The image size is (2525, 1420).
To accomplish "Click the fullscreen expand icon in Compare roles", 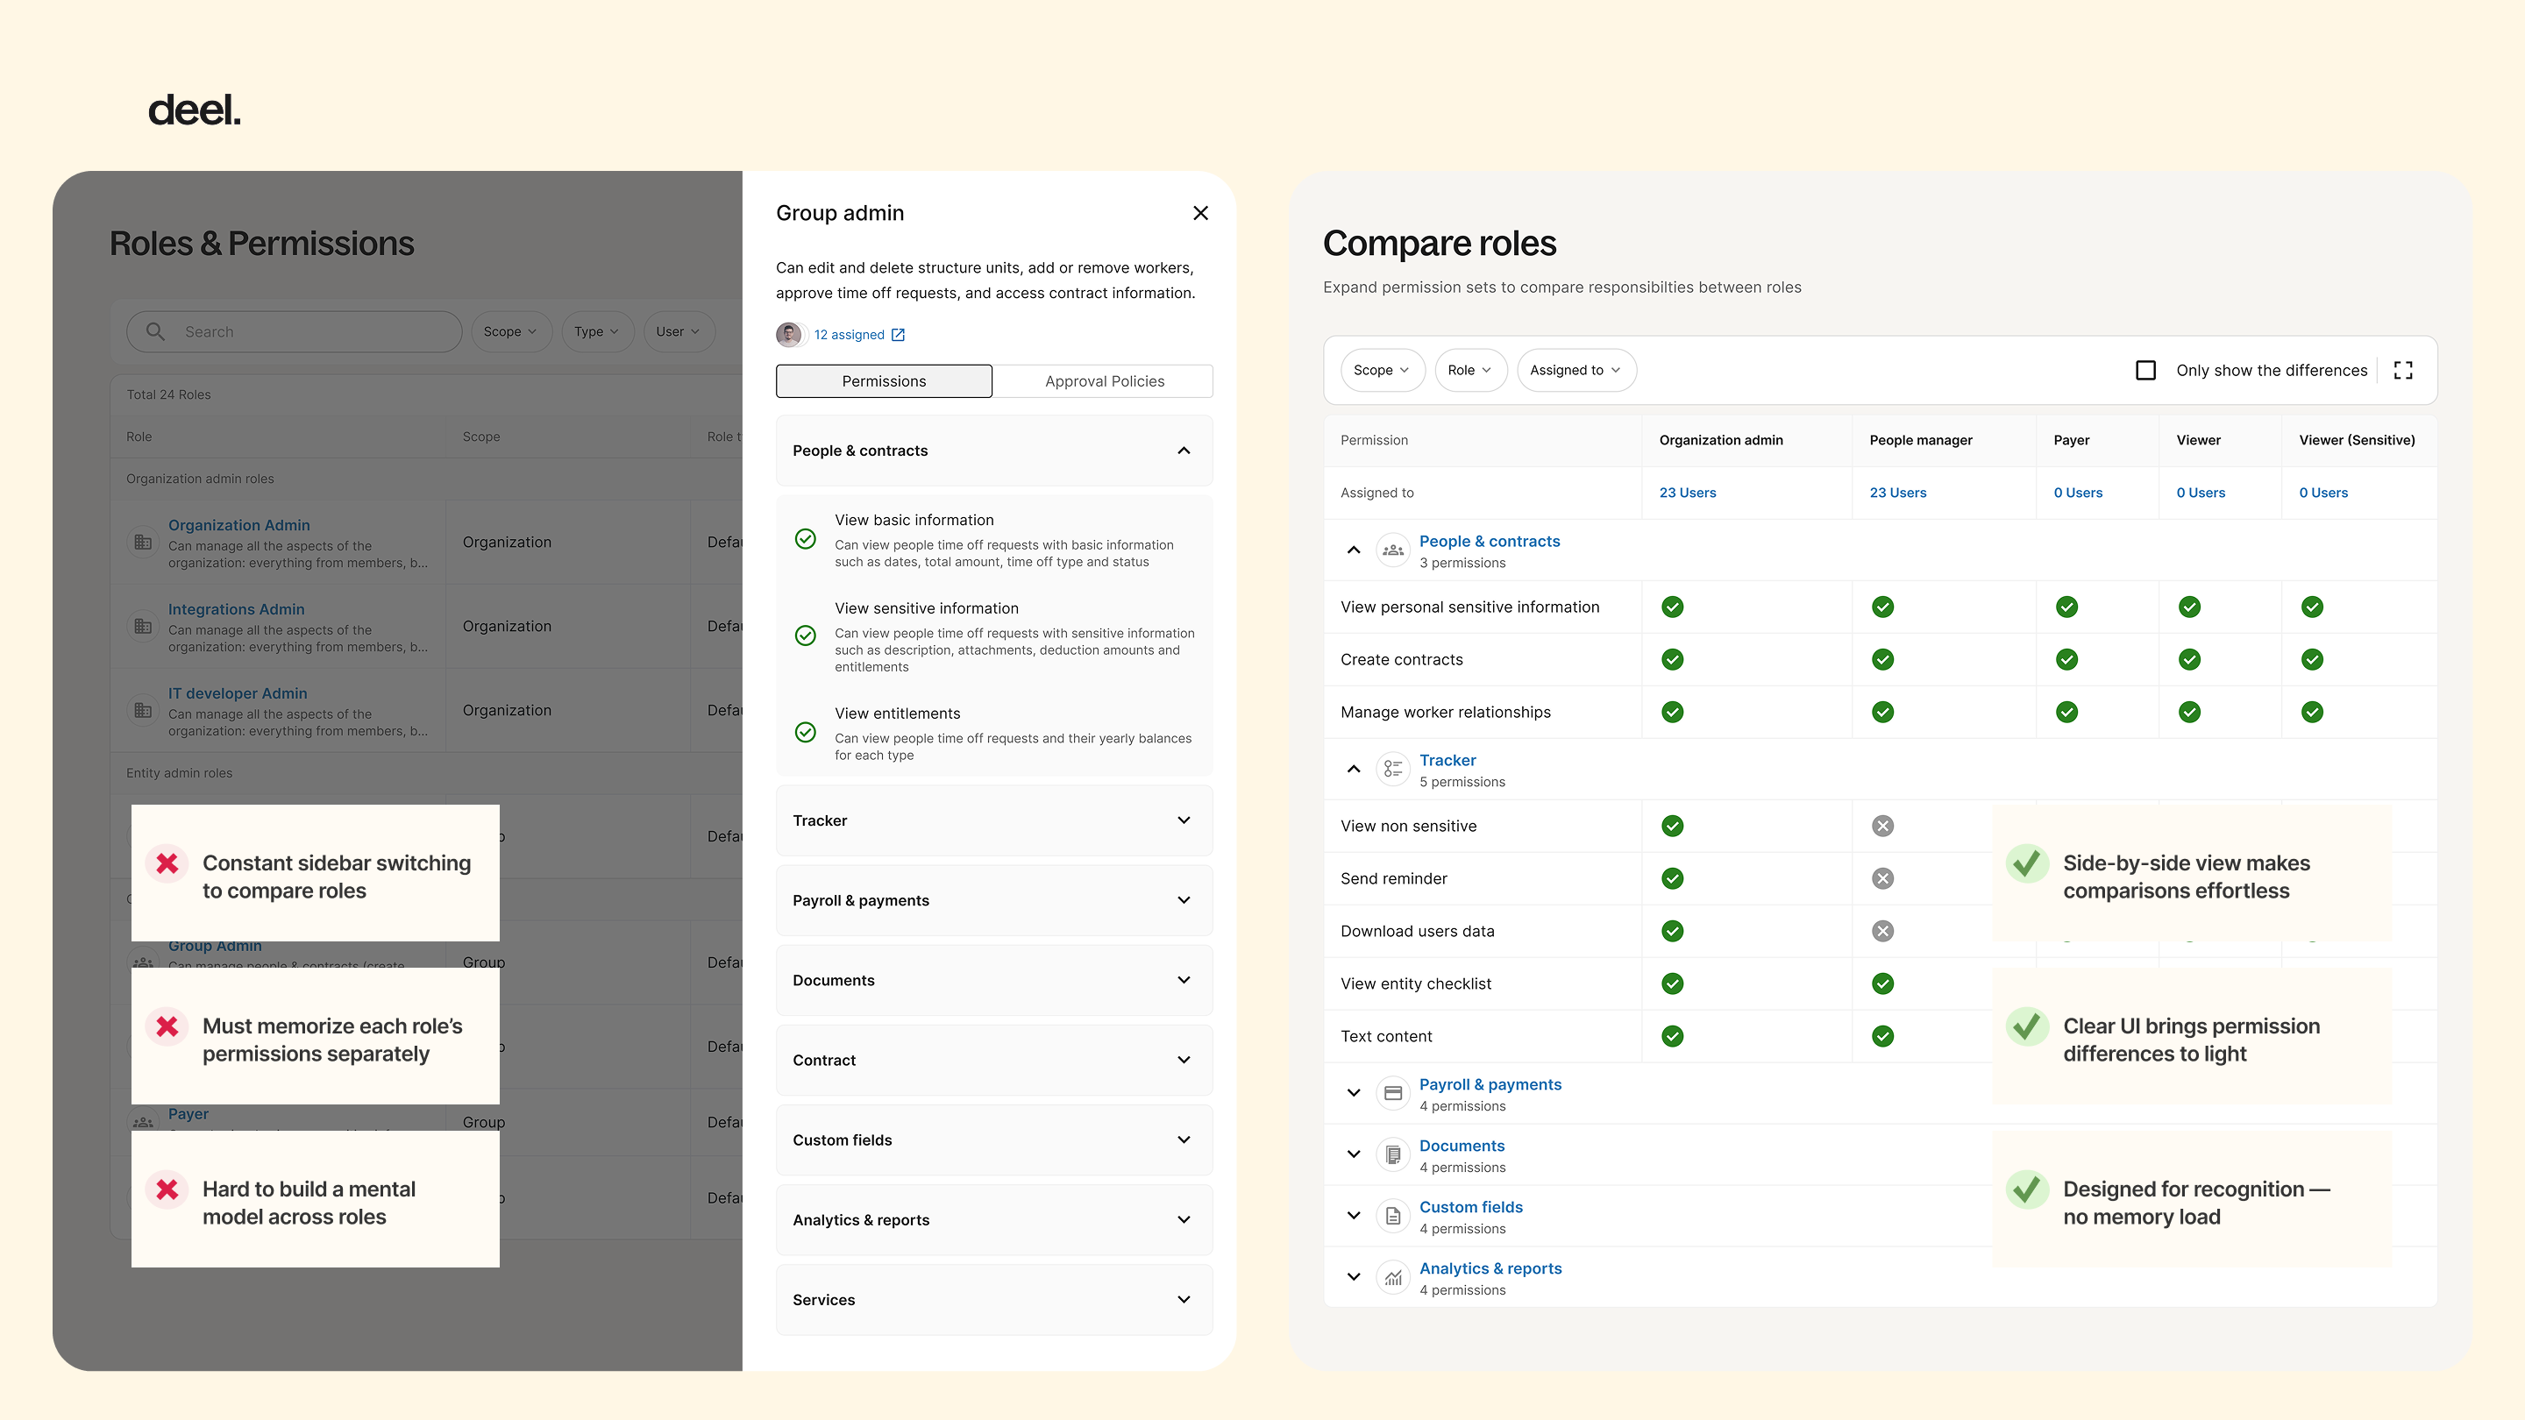I will point(2402,371).
